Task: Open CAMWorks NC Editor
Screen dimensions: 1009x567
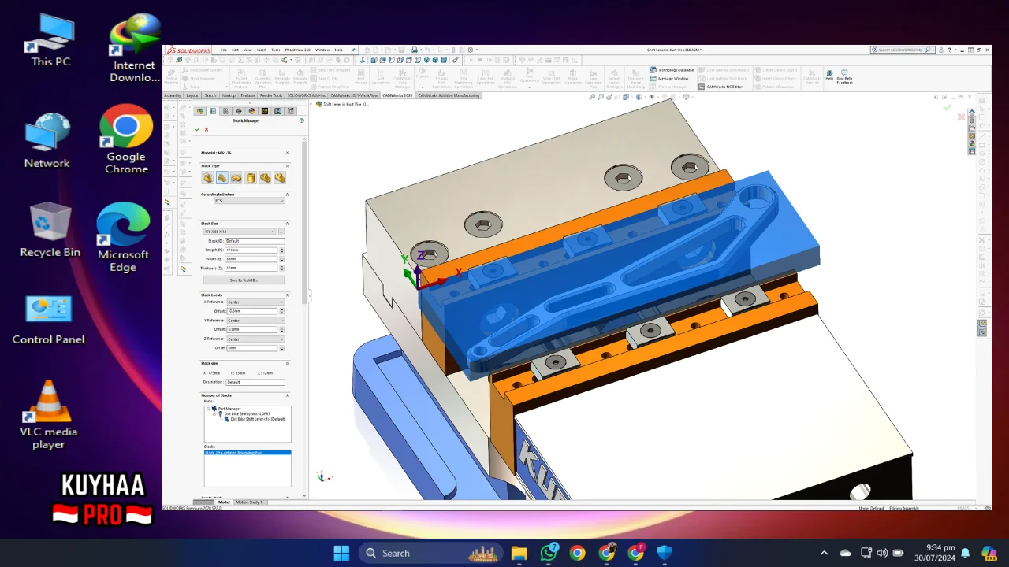Action: pos(720,87)
